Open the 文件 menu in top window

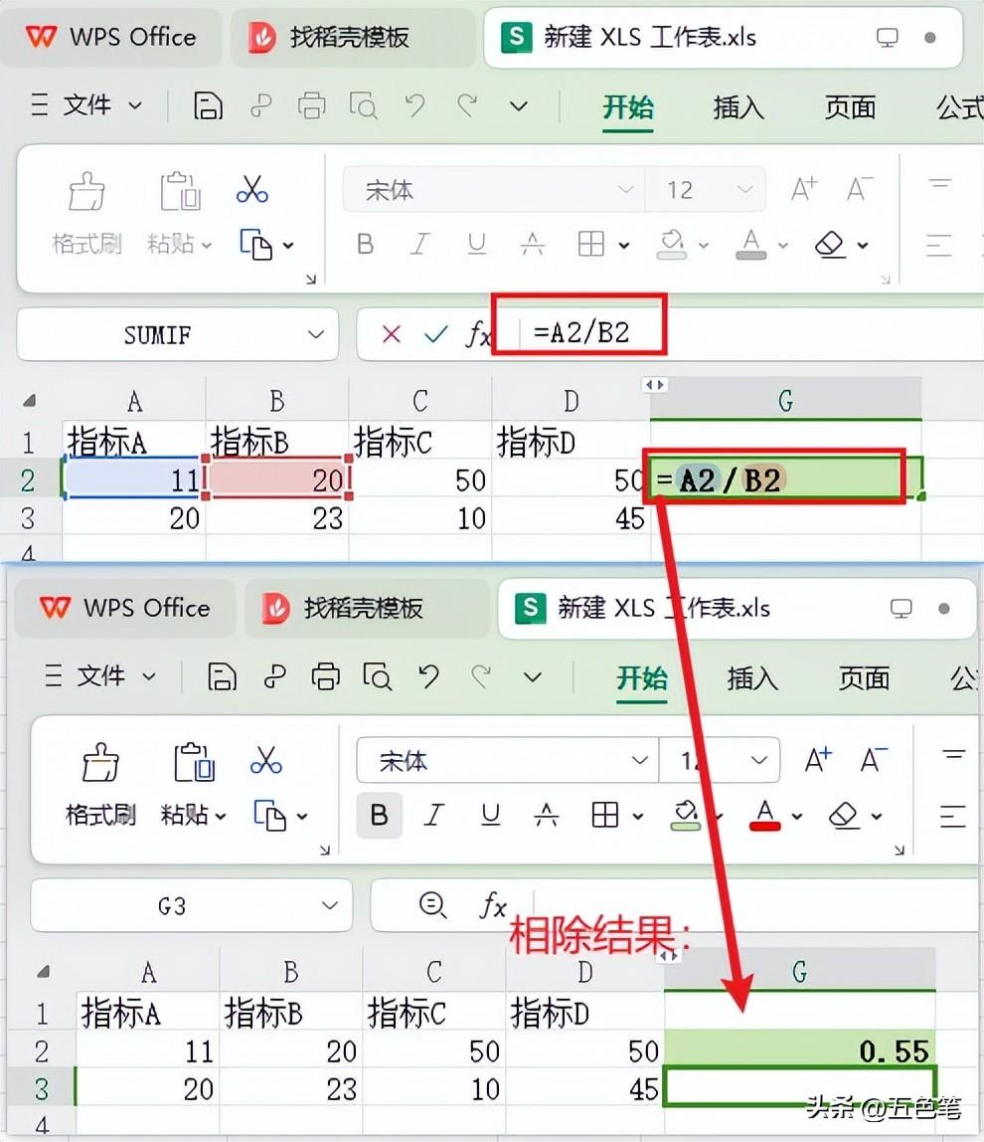click(x=86, y=105)
